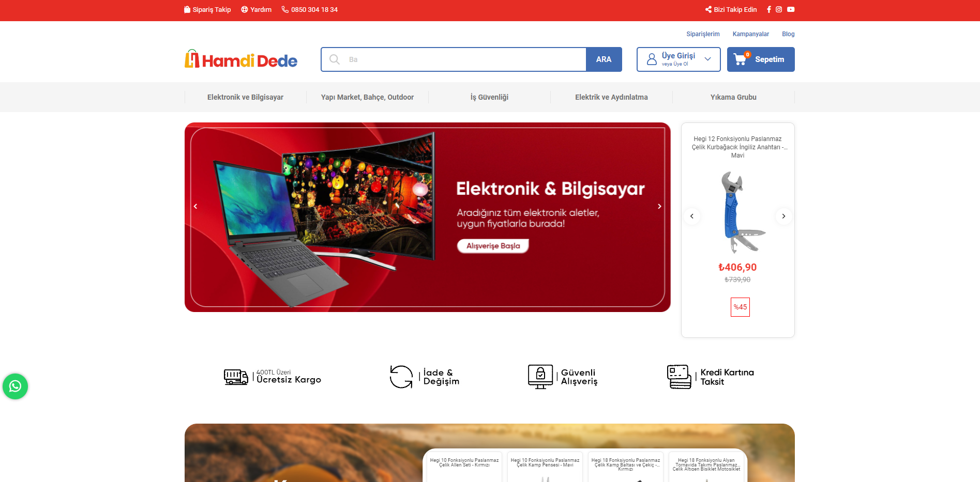Open Elektronik ve Bilgisayar category menu

245,97
